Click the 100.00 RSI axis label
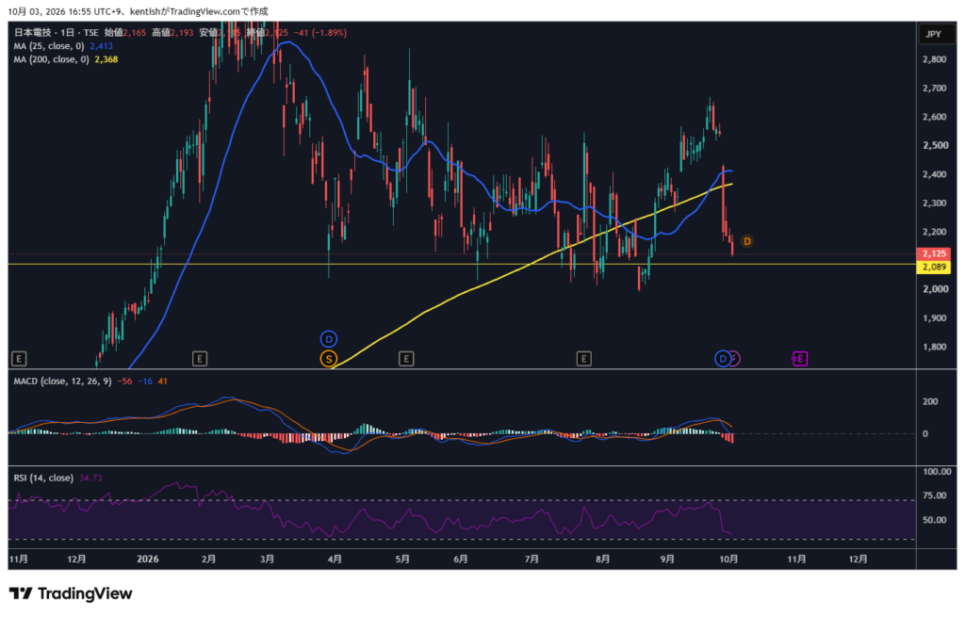 (x=937, y=472)
